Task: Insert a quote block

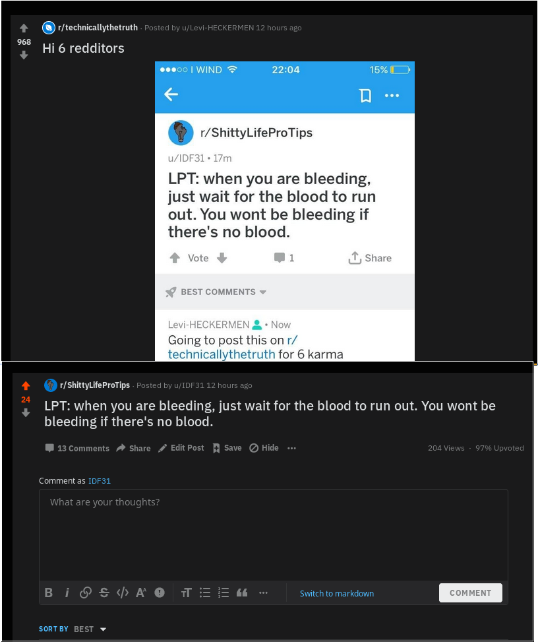Action: pos(242,593)
